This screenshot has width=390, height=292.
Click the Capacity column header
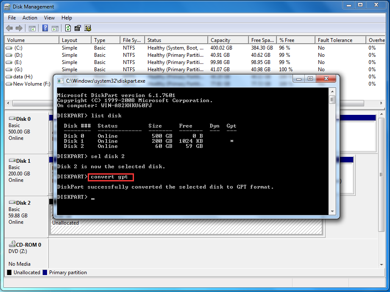[228, 39]
